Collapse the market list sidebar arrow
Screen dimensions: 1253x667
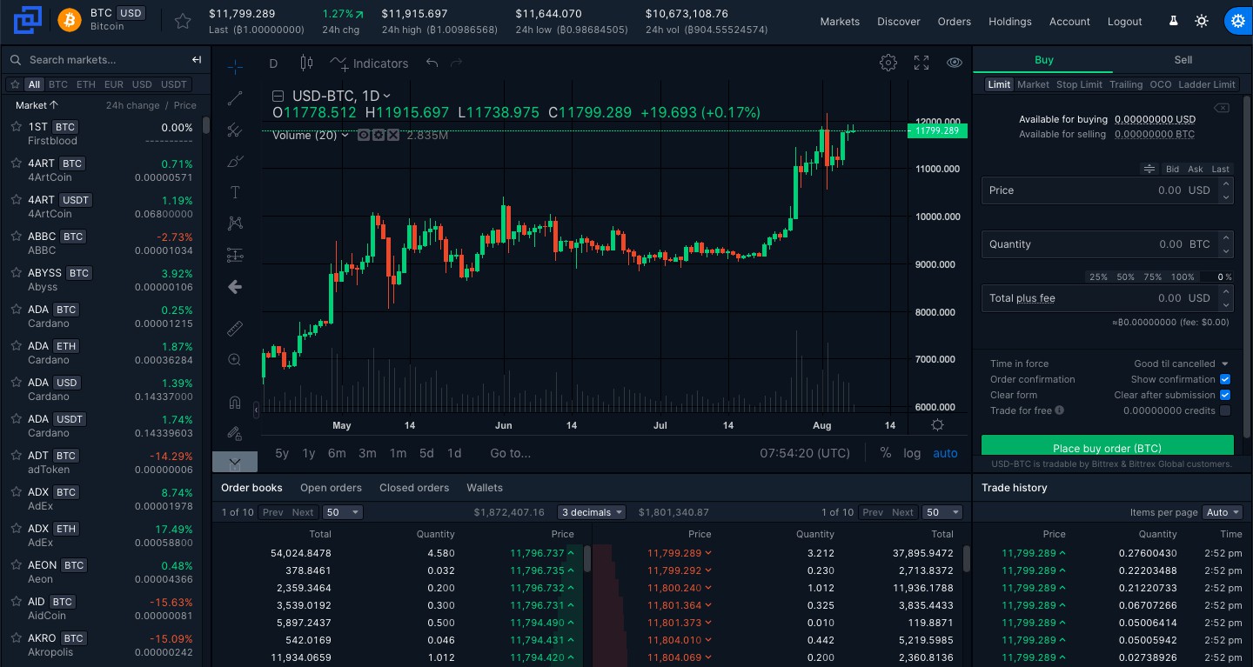click(197, 60)
